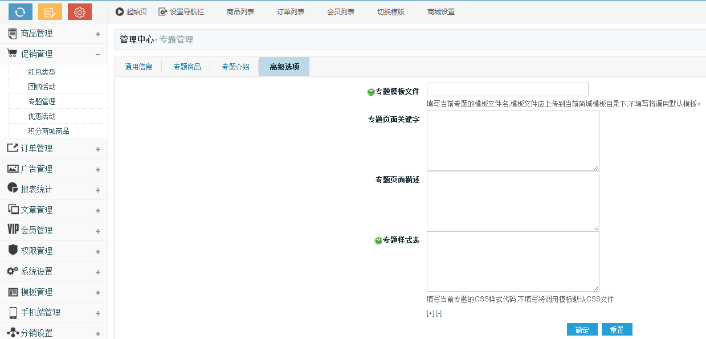
Task: Click the 报表统计 pie chart icon
Action: (x=12, y=188)
